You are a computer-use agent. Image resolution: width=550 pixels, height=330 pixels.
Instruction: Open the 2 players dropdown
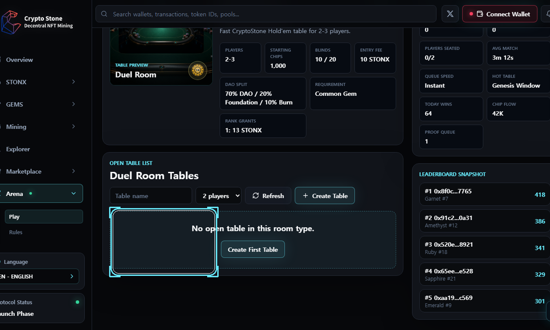pos(219,196)
